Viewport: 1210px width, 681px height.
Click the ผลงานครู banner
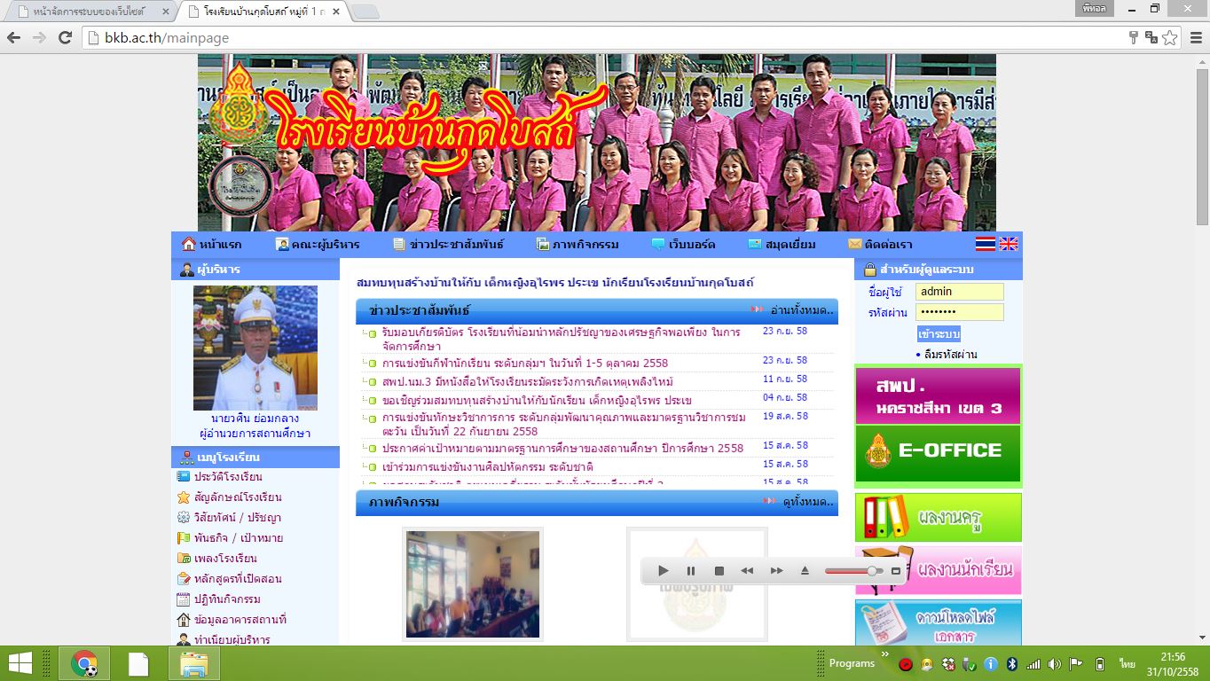[938, 517]
